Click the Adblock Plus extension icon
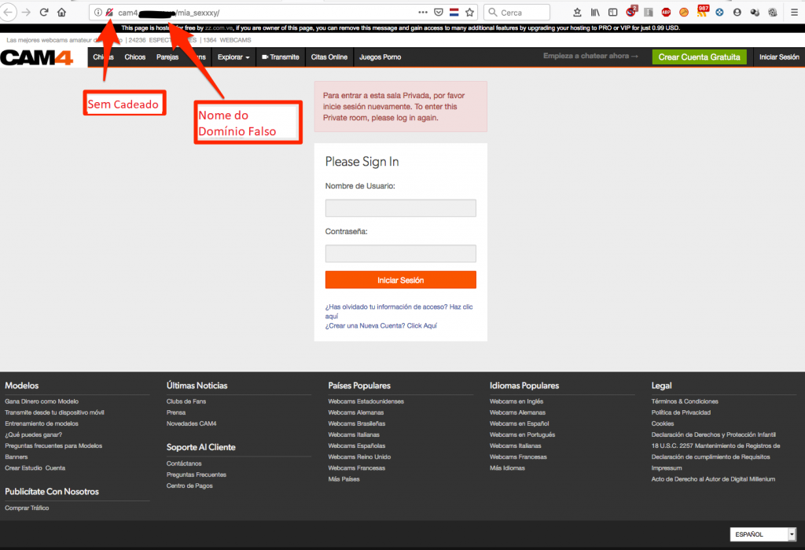Screen dimensions: 805x550 tap(666, 13)
